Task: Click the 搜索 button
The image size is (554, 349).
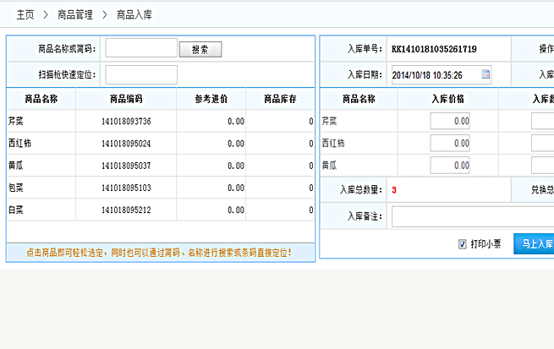Action: click(x=200, y=49)
